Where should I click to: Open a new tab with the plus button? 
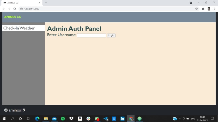click(46, 3)
